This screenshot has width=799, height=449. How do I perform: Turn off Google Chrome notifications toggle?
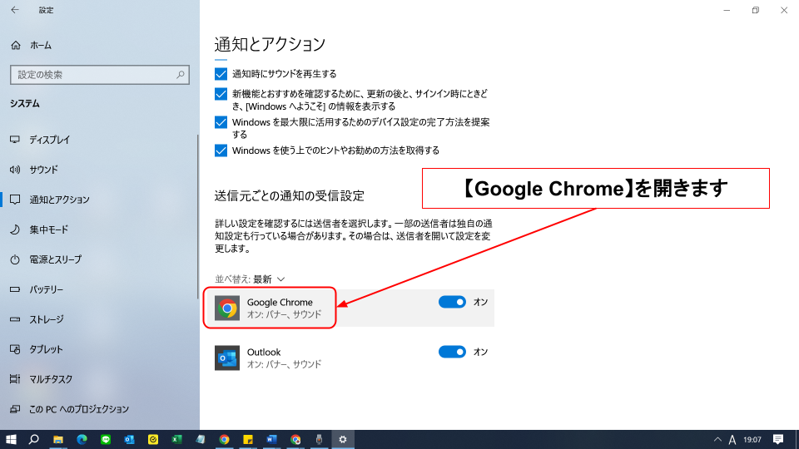point(452,302)
